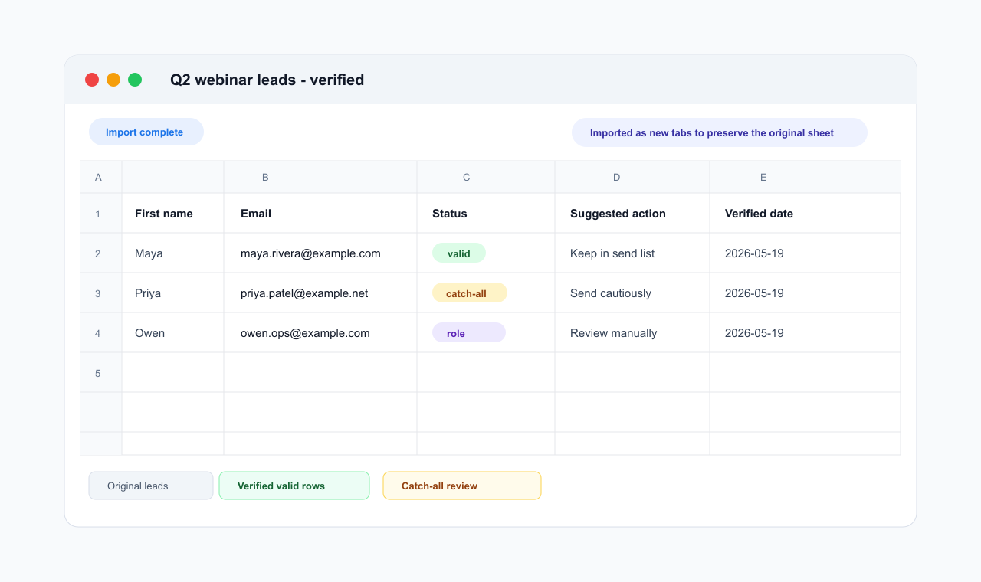Click the window title 'Q2 webinar leads - verified'
The width and height of the screenshot is (981, 582).
coord(267,80)
